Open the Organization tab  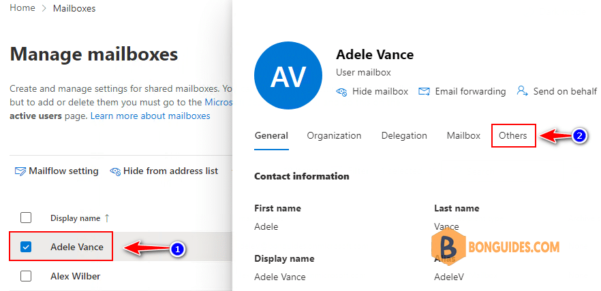(x=334, y=136)
